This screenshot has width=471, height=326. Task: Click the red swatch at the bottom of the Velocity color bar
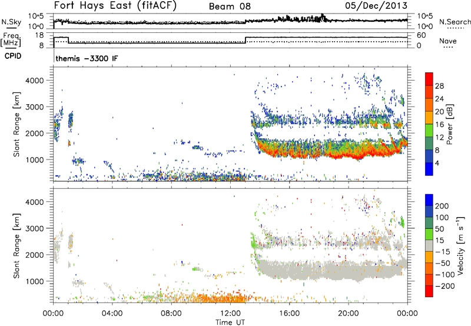[429, 291]
